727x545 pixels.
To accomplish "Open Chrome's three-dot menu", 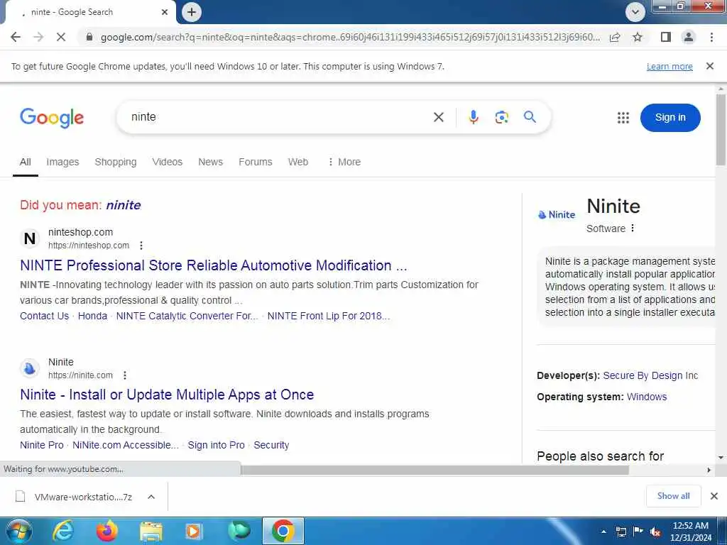I will pyautogui.click(x=711, y=37).
